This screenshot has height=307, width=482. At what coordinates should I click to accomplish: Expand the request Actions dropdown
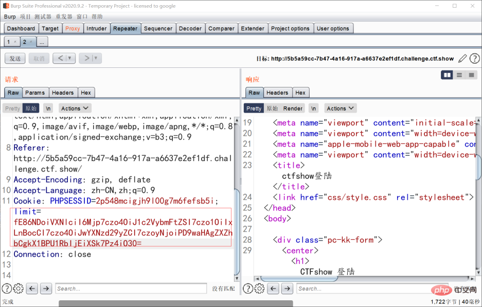tap(75, 109)
